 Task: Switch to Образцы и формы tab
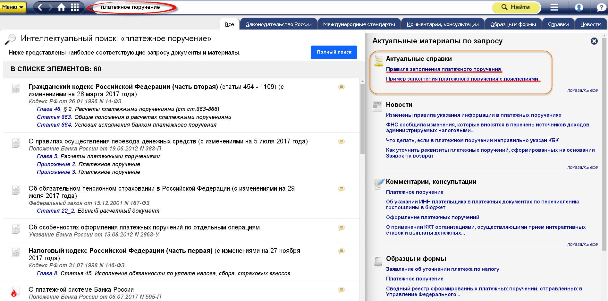click(513, 24)
